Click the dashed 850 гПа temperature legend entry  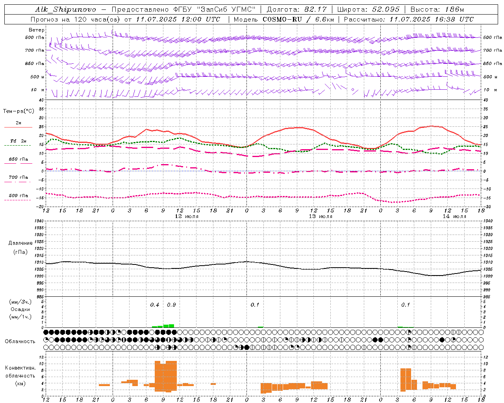(x=18, y=159)
